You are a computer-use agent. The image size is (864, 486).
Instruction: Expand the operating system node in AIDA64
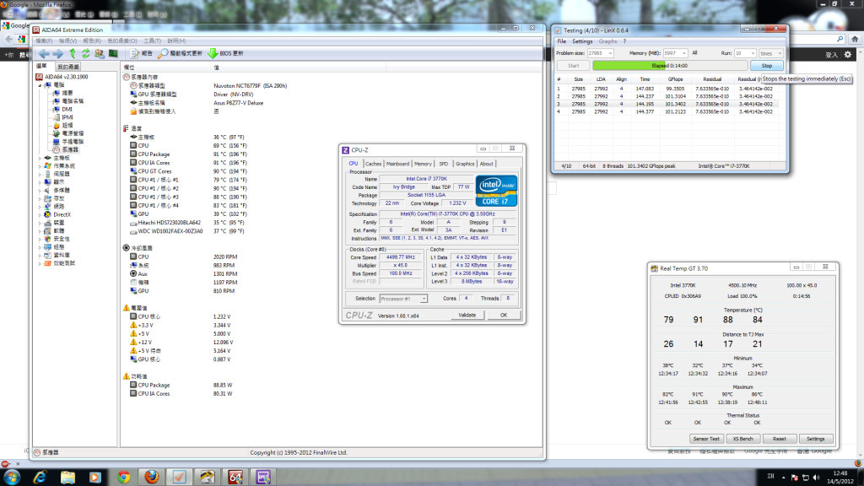coord(40,166)
